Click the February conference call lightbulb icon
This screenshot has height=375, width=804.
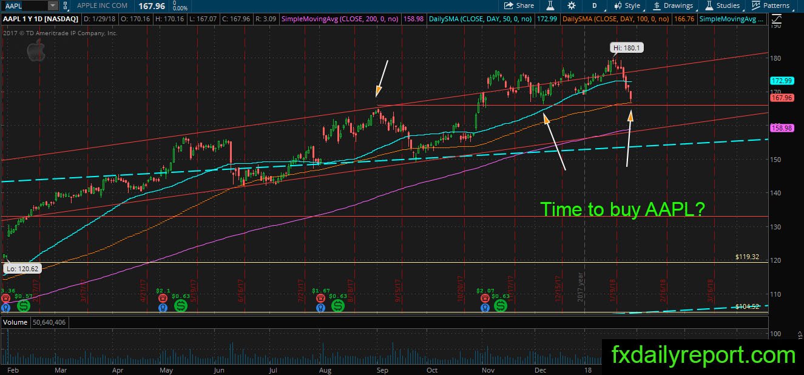5,308
